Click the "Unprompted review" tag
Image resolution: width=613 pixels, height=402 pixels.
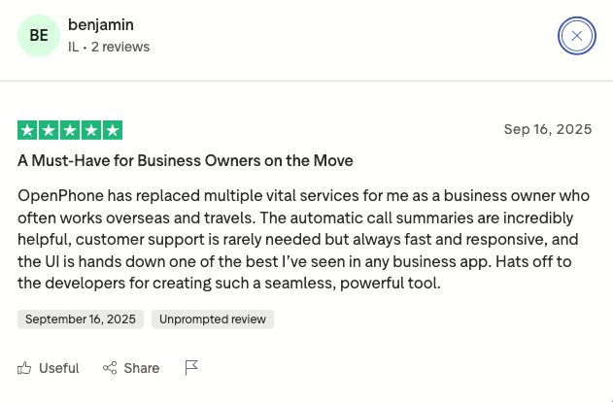coord(213,318)
